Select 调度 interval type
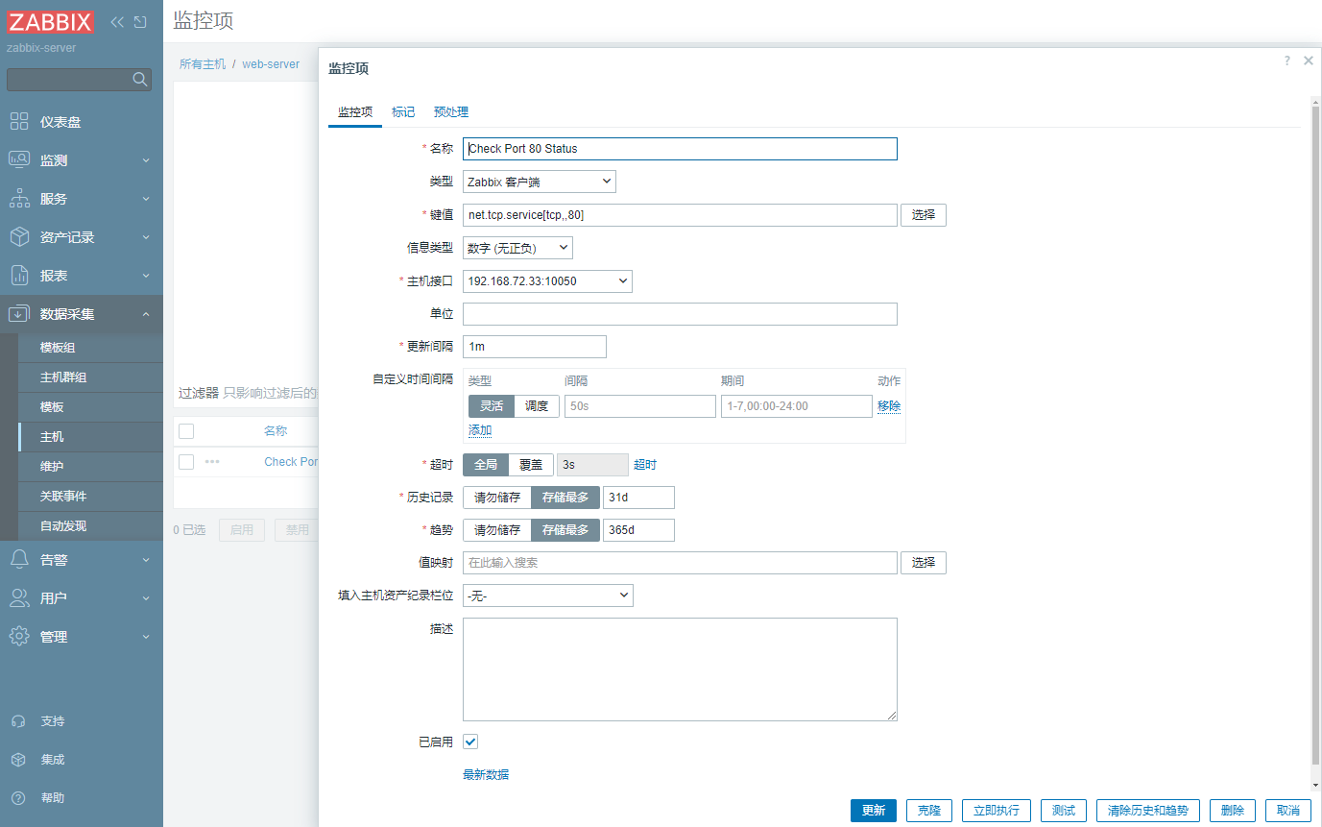Image resolution: width=1322 pixels, height=827 pixels. click(x=537, y=406)
